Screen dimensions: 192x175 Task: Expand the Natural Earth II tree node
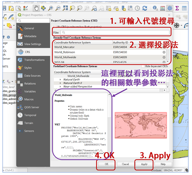[x=60, y=83]
